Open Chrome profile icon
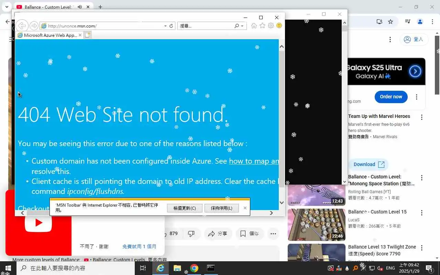Viewport: 440px width, 275px height. (420, 21)
